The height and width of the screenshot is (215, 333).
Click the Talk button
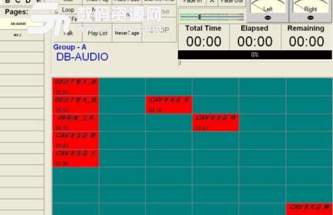point(68,33)
